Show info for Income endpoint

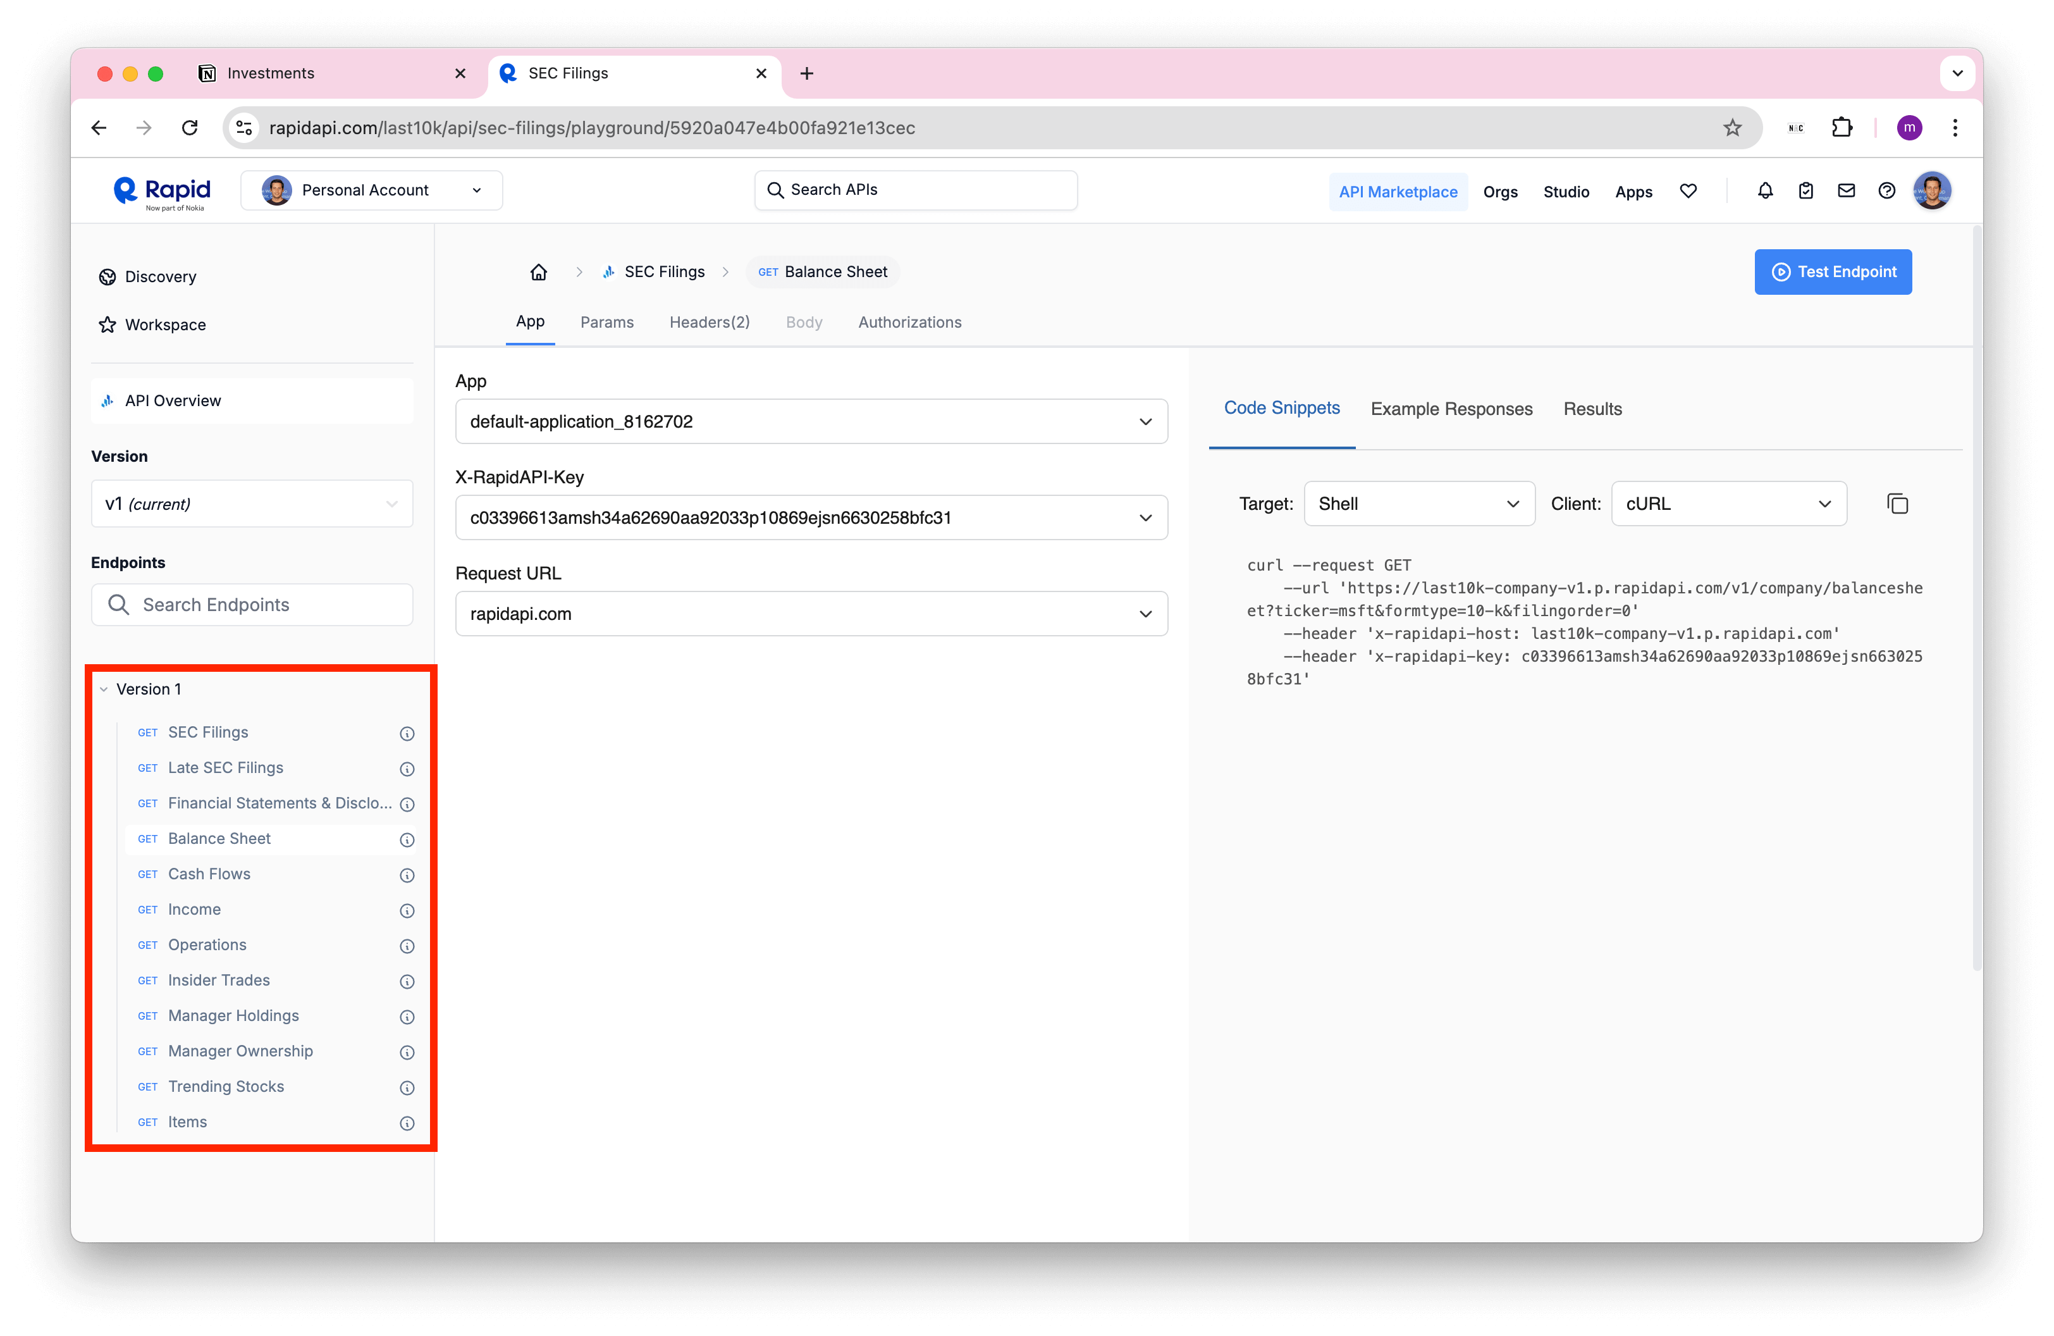(407, 910)
